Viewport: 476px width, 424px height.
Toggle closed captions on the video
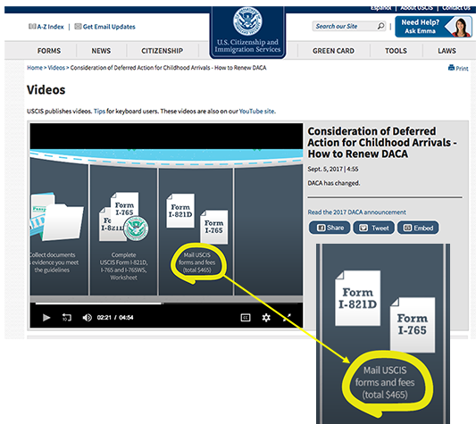[x=246, y=318]
